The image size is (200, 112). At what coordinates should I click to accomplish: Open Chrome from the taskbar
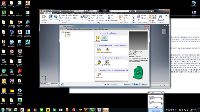pyautogui.click(x=9, y=110)
